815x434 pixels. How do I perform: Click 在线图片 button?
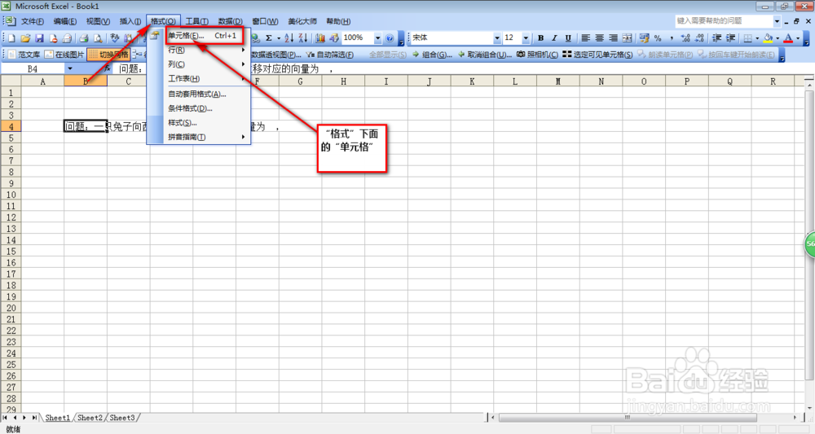(x=64, y=55)
